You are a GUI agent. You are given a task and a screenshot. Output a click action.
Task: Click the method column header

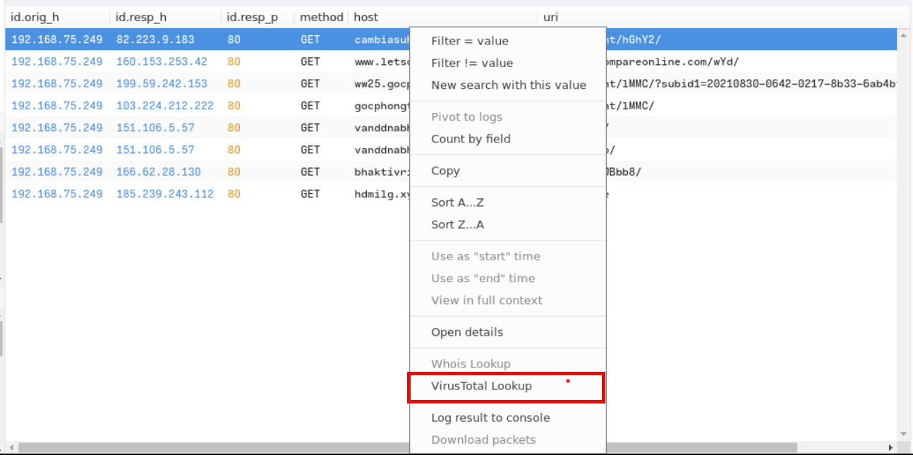(321, 16)
